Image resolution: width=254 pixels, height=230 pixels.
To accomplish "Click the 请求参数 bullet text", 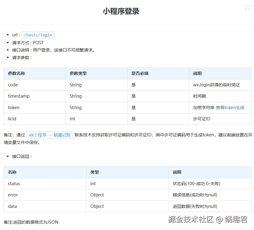I will click(22, 58).
